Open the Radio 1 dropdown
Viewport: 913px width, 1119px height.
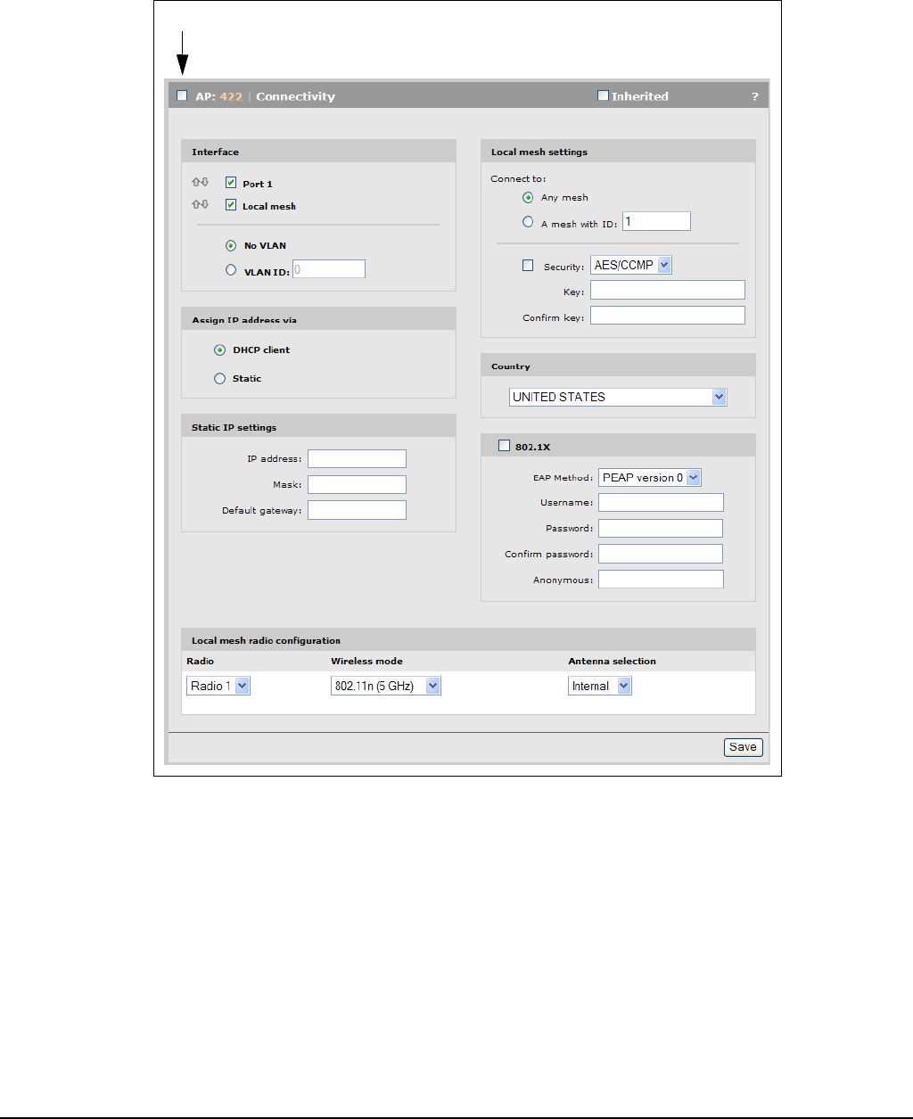(x=218, y=686)
